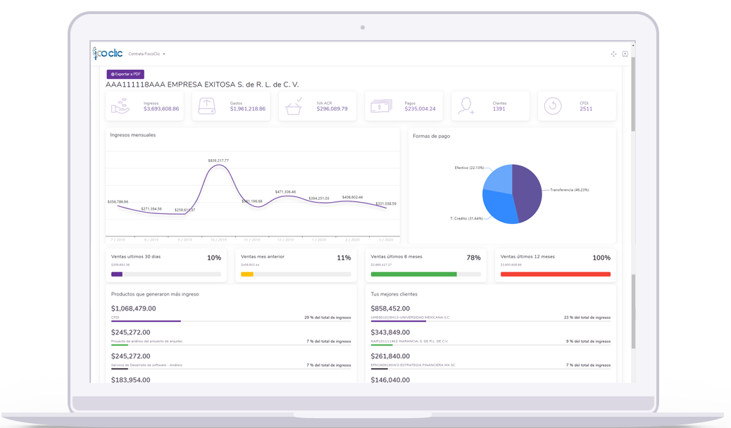Click the CFDI circular refresh icon
The image size is (731, 428).
click(553, 106)
